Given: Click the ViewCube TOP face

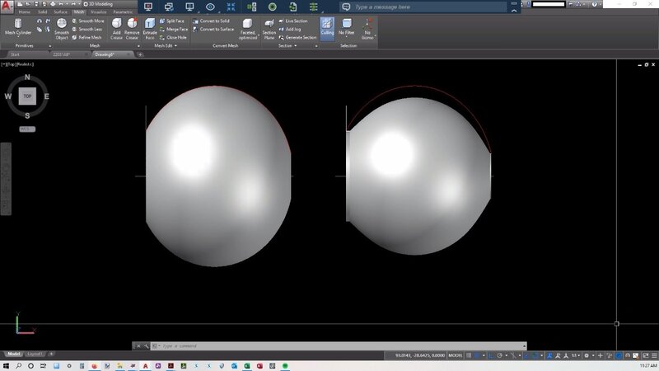Looking at the screenshot, I should click(27, 96).
